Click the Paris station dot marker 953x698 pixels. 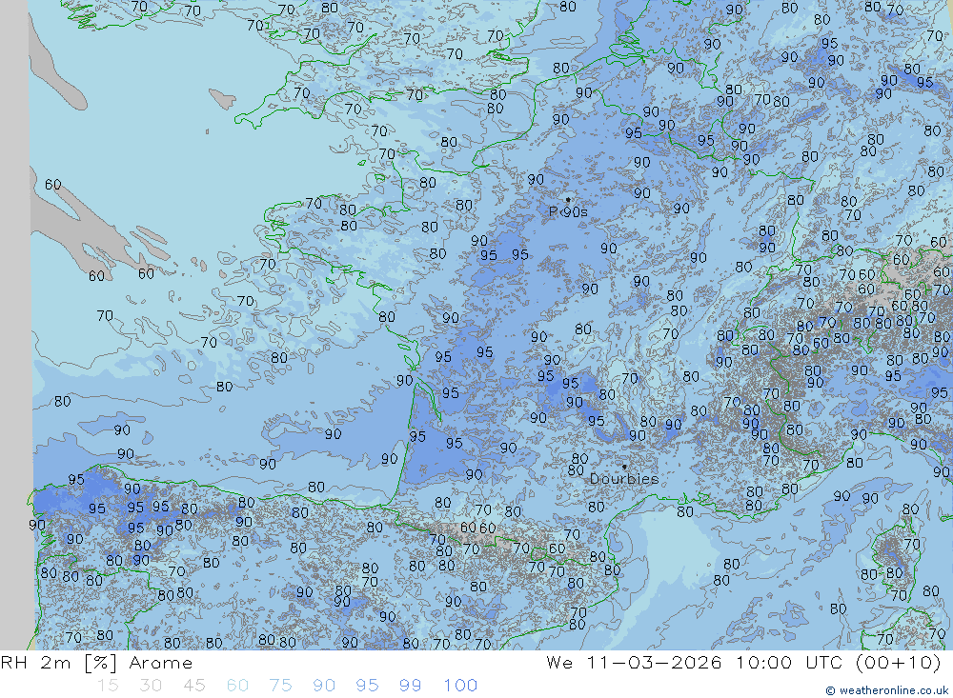point(568,199)
